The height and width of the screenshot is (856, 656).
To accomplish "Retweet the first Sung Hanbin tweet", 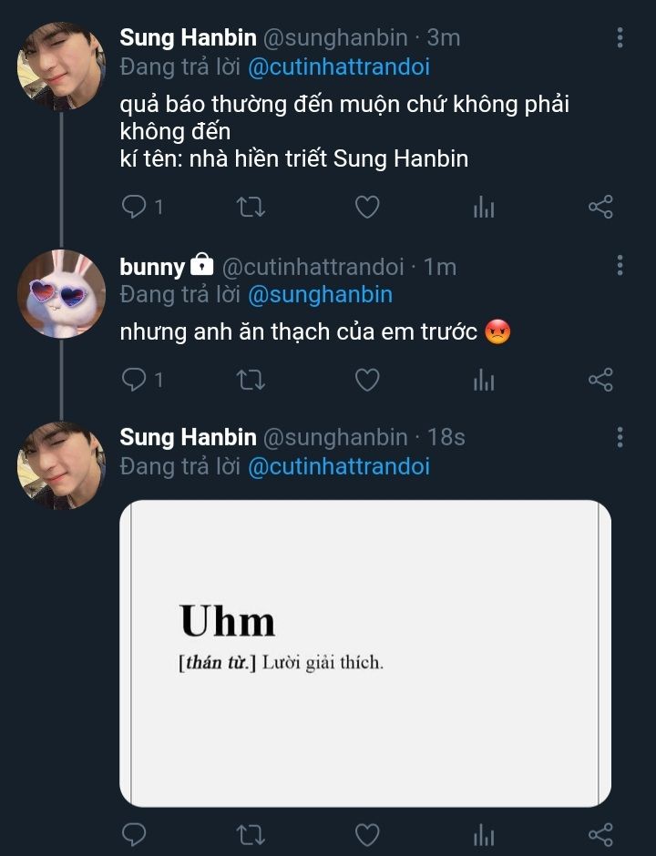I will click(x=251, y=208).
